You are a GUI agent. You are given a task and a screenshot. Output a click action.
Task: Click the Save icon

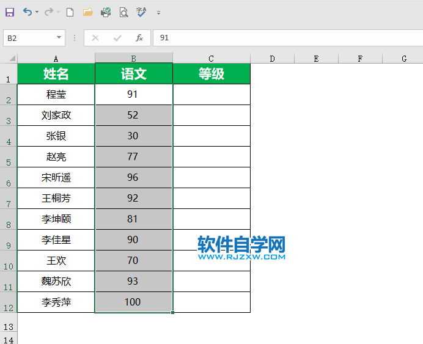point(10,12)
